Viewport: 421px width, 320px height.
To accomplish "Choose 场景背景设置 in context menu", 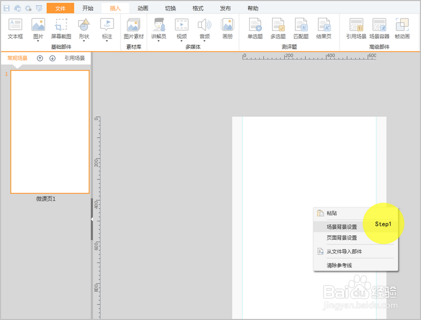I will [356, 227].
